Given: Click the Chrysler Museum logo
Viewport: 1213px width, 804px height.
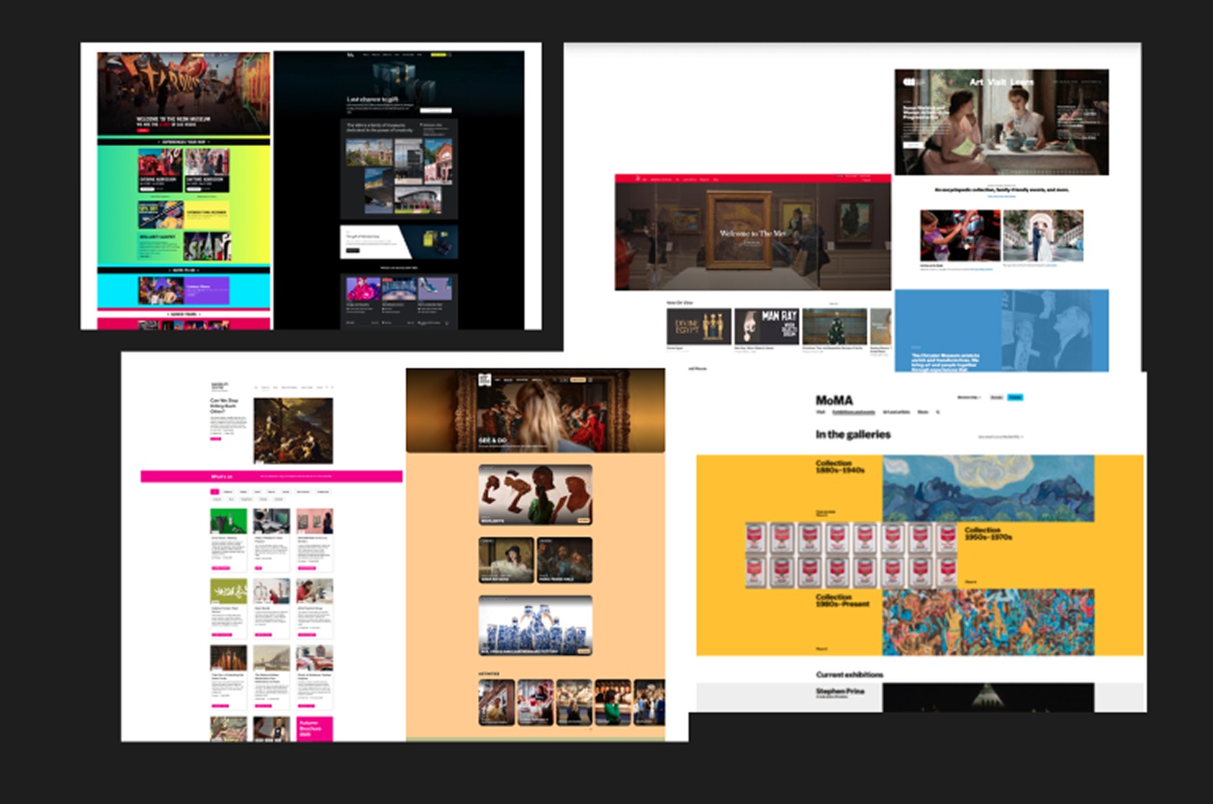Looking at the screenshot, I should [914, 82].
